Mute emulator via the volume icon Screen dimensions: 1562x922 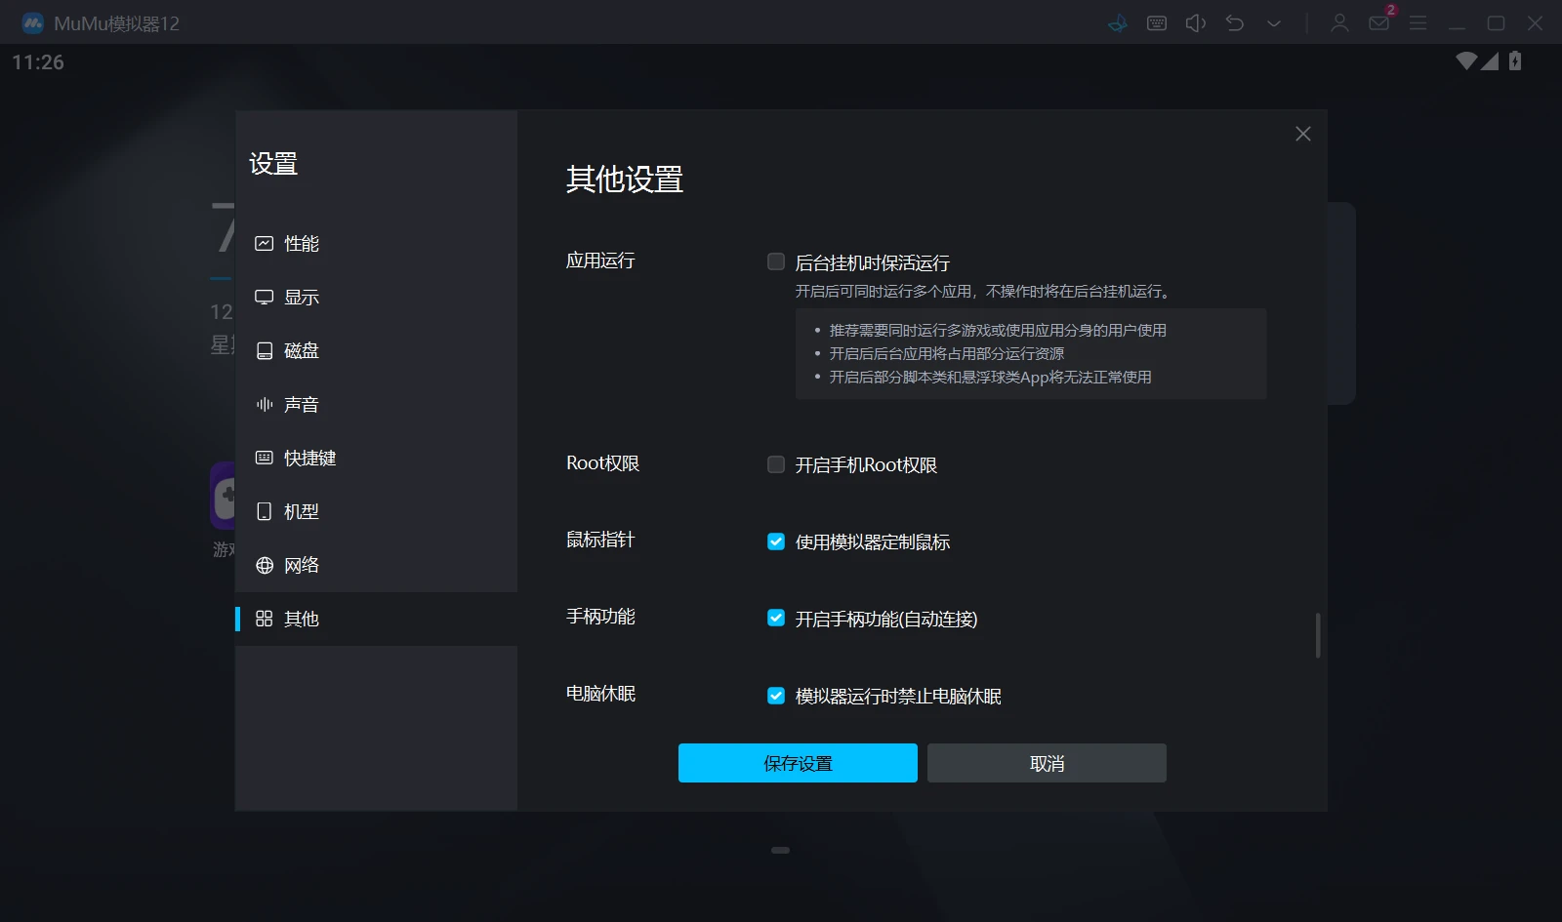point(1195,21)
